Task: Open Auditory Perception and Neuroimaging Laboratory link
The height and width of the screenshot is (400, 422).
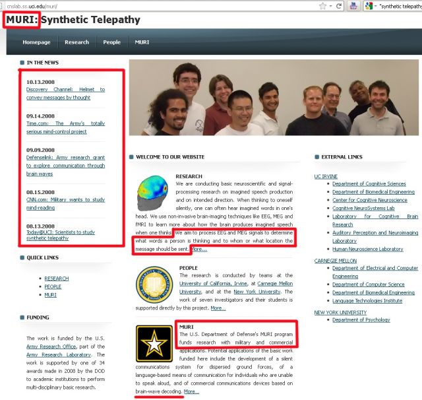Action: (x=375, y=237)
